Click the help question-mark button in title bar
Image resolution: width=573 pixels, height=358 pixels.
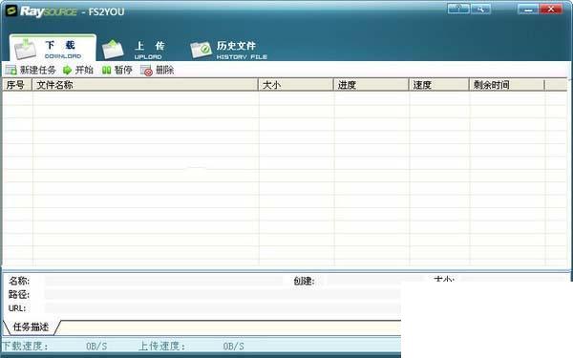tap(458, 10)
